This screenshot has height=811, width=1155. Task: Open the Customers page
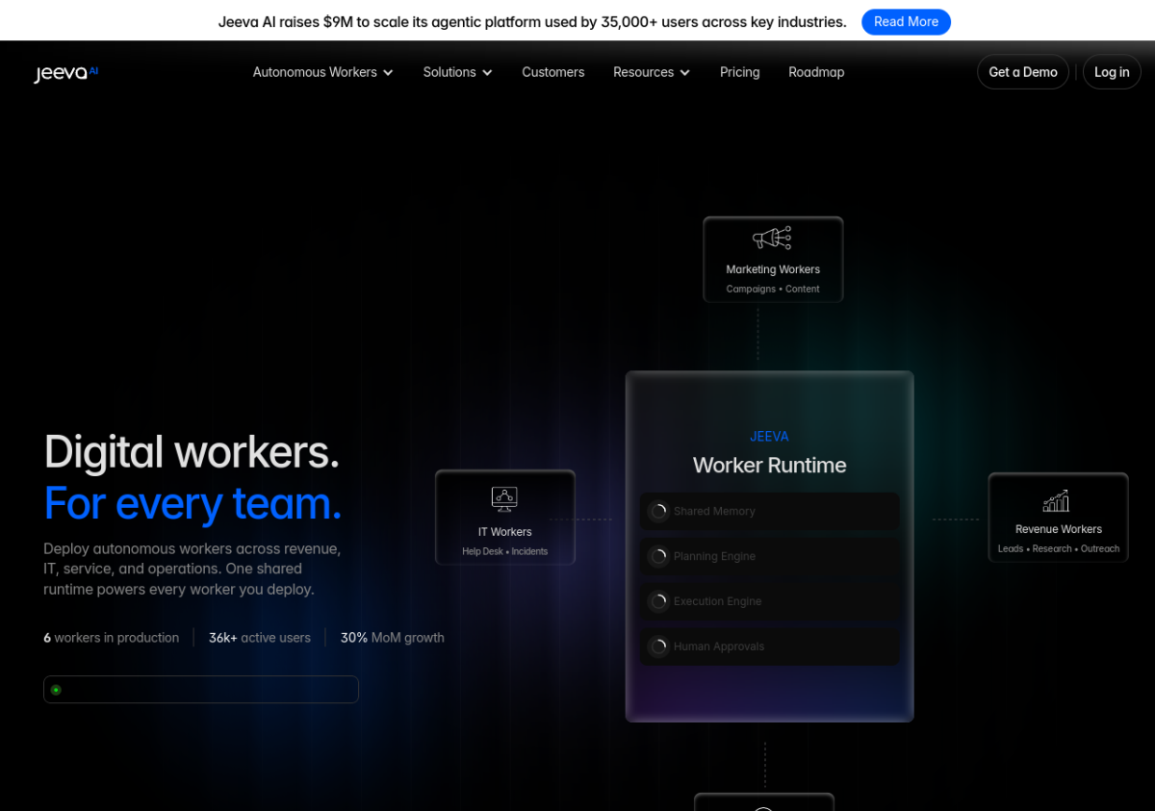[x=553, y=72]
